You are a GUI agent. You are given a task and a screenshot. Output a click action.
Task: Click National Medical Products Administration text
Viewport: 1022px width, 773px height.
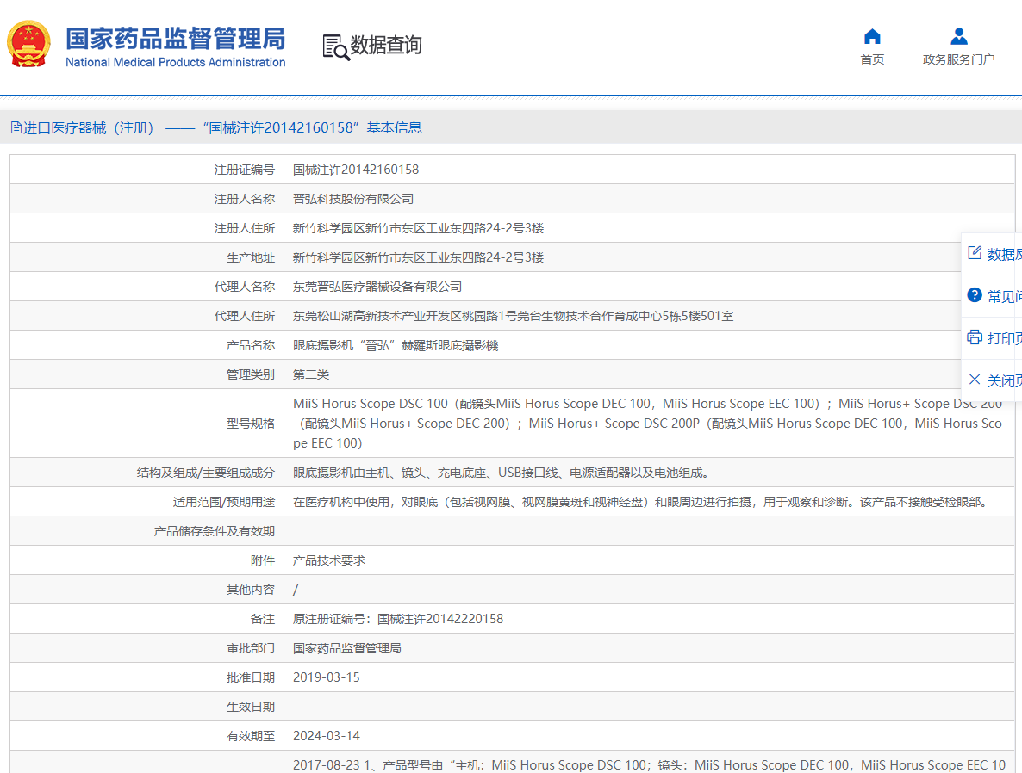point(175,63)
